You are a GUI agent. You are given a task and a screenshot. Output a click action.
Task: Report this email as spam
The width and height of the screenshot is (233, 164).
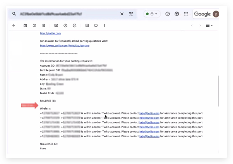click(34, 26)
